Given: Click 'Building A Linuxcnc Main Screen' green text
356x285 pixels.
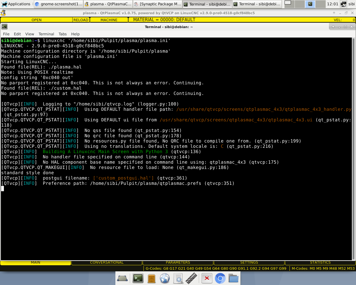Looking at the screenshot, I should (105, 152).
